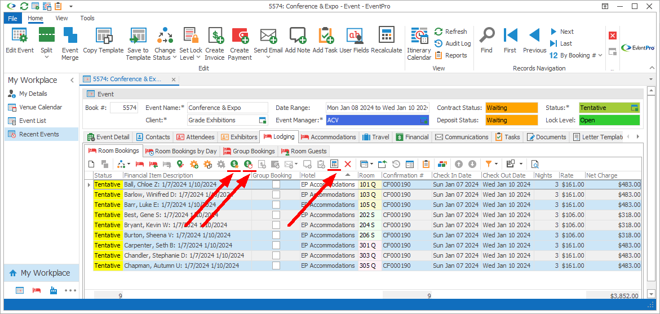Click the orange clipboard icon in grid toolbar
660x314 pixels.
coord(426,163)
